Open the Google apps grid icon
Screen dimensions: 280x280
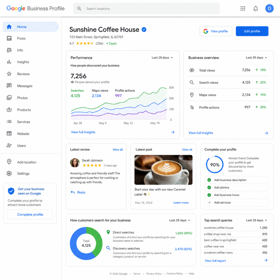(243, 8)
